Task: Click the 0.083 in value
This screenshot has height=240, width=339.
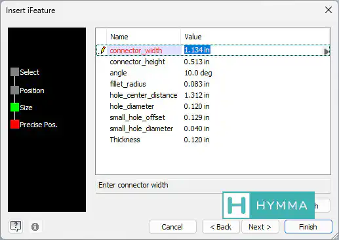Action: click(x=197, y=84)
